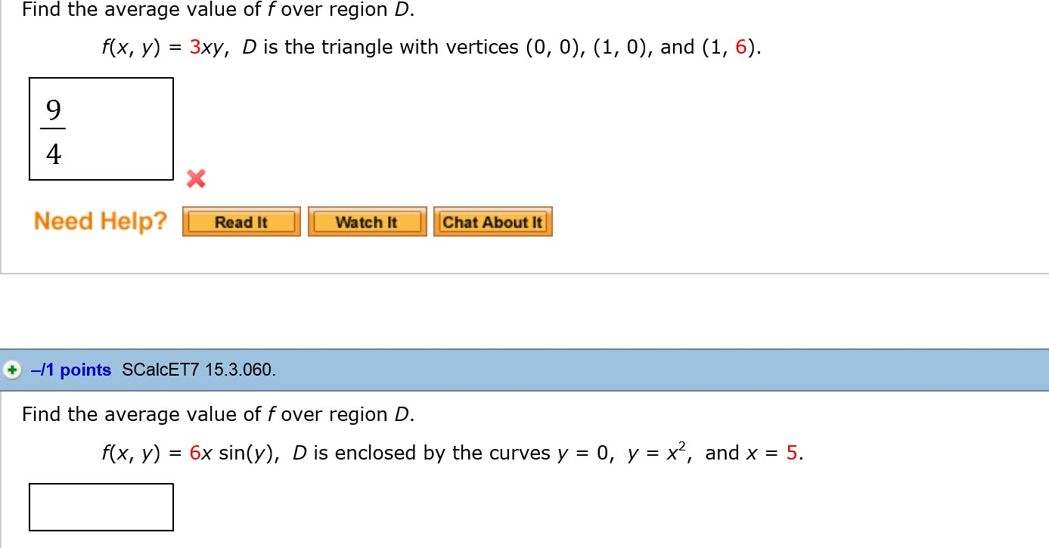This screenshot has height=548, width=1049.
Task: Click the answer box containing 9/4
Action: point(101,128)
